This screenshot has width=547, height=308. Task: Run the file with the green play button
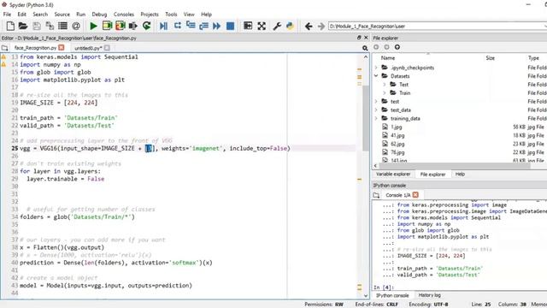coord(93,26)
